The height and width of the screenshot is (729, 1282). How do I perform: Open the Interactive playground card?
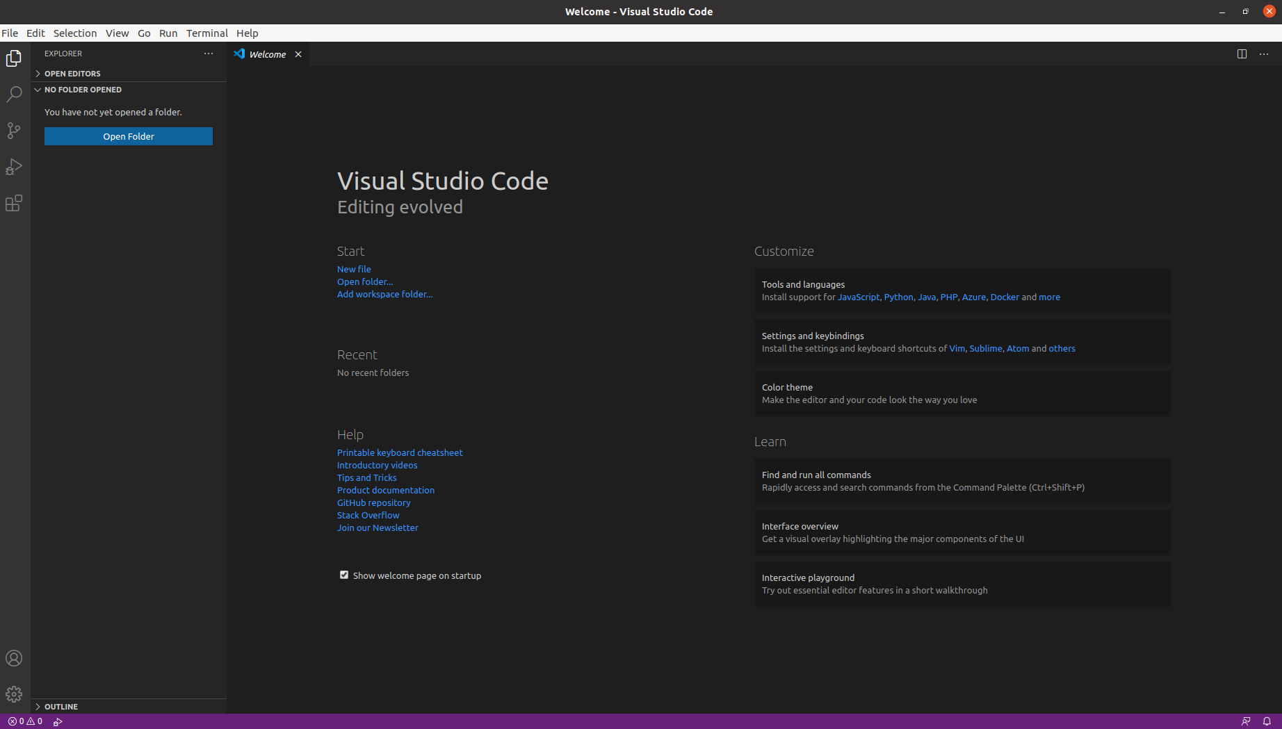point(962,584)
